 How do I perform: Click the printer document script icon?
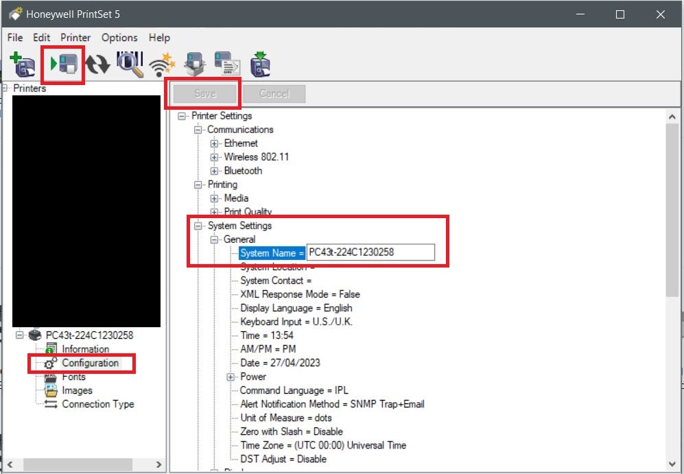click(227, 64)
